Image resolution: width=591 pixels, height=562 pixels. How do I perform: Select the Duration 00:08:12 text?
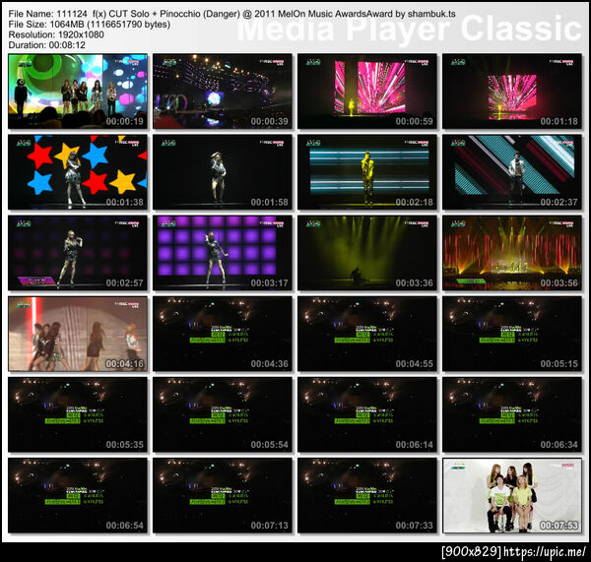[46, 45]
